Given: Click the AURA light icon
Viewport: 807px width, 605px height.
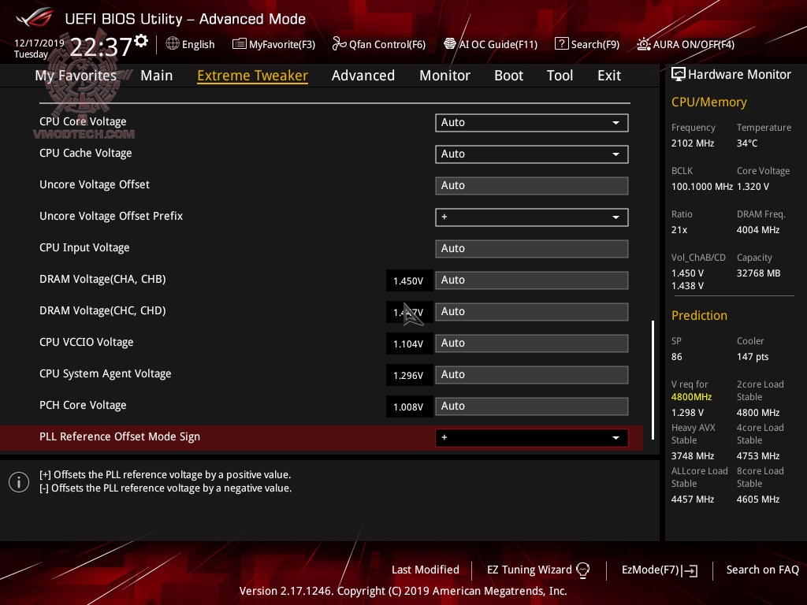Looking at the screenshot, I should (x=643, y=44).
